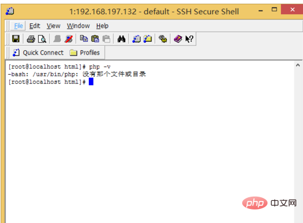This screenshot has height=223, width=303.
Task: Click the 'php -v' command text
Action: point(100,67)
